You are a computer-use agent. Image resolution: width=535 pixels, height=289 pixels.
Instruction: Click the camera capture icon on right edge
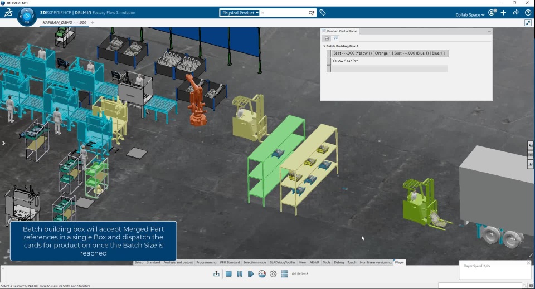coord(530,155)
